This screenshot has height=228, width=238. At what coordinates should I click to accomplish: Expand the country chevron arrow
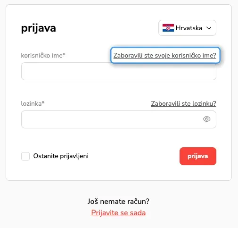[x=209, y=28]
